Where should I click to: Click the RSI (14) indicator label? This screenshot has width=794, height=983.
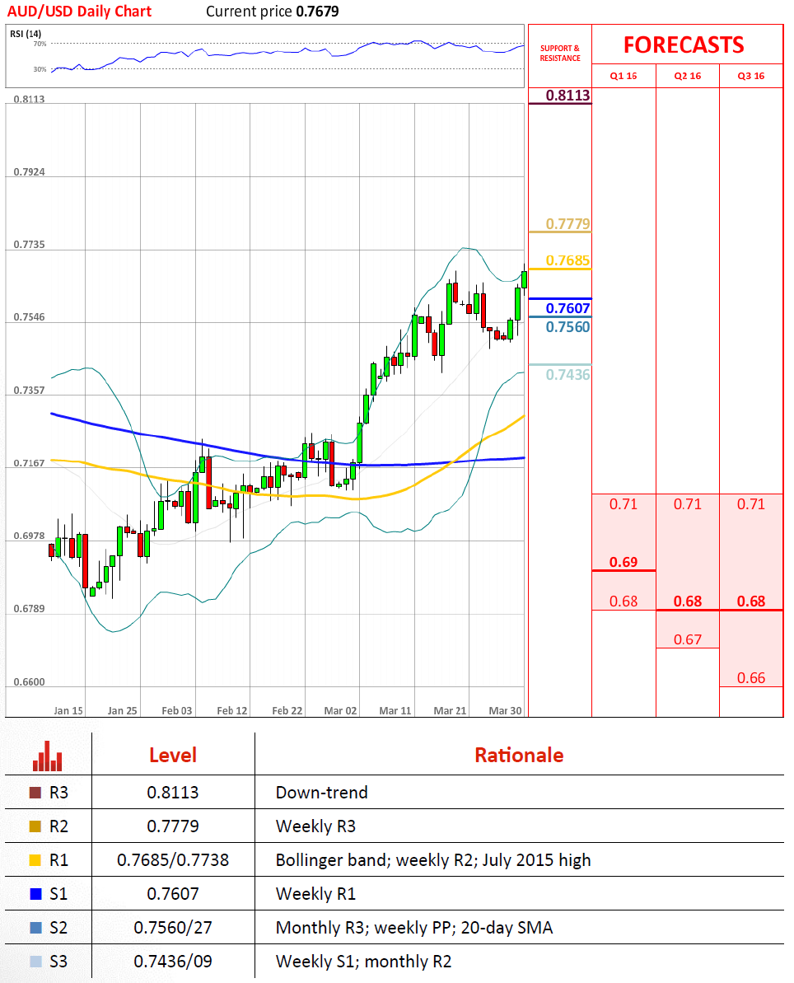(26, 34)
